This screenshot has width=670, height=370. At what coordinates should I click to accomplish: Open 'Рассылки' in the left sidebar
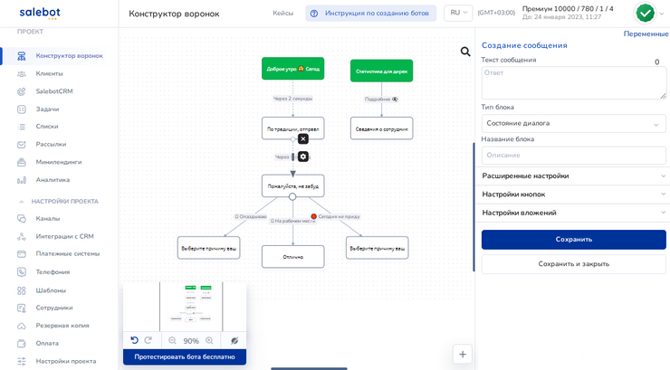(51, 144)
